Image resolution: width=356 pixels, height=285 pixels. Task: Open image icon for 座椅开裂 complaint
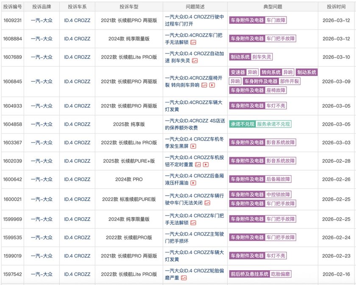pos(204,85)
